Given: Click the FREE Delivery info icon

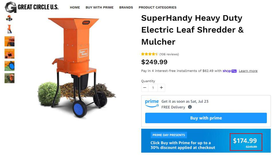Looking at the screenshot, I should pyautogui.click(x=190, y=107).
